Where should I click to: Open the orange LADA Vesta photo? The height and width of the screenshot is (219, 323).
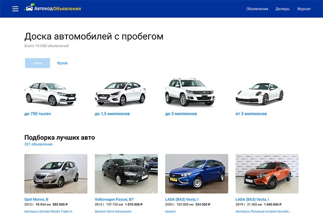click(x=267, y=174)
